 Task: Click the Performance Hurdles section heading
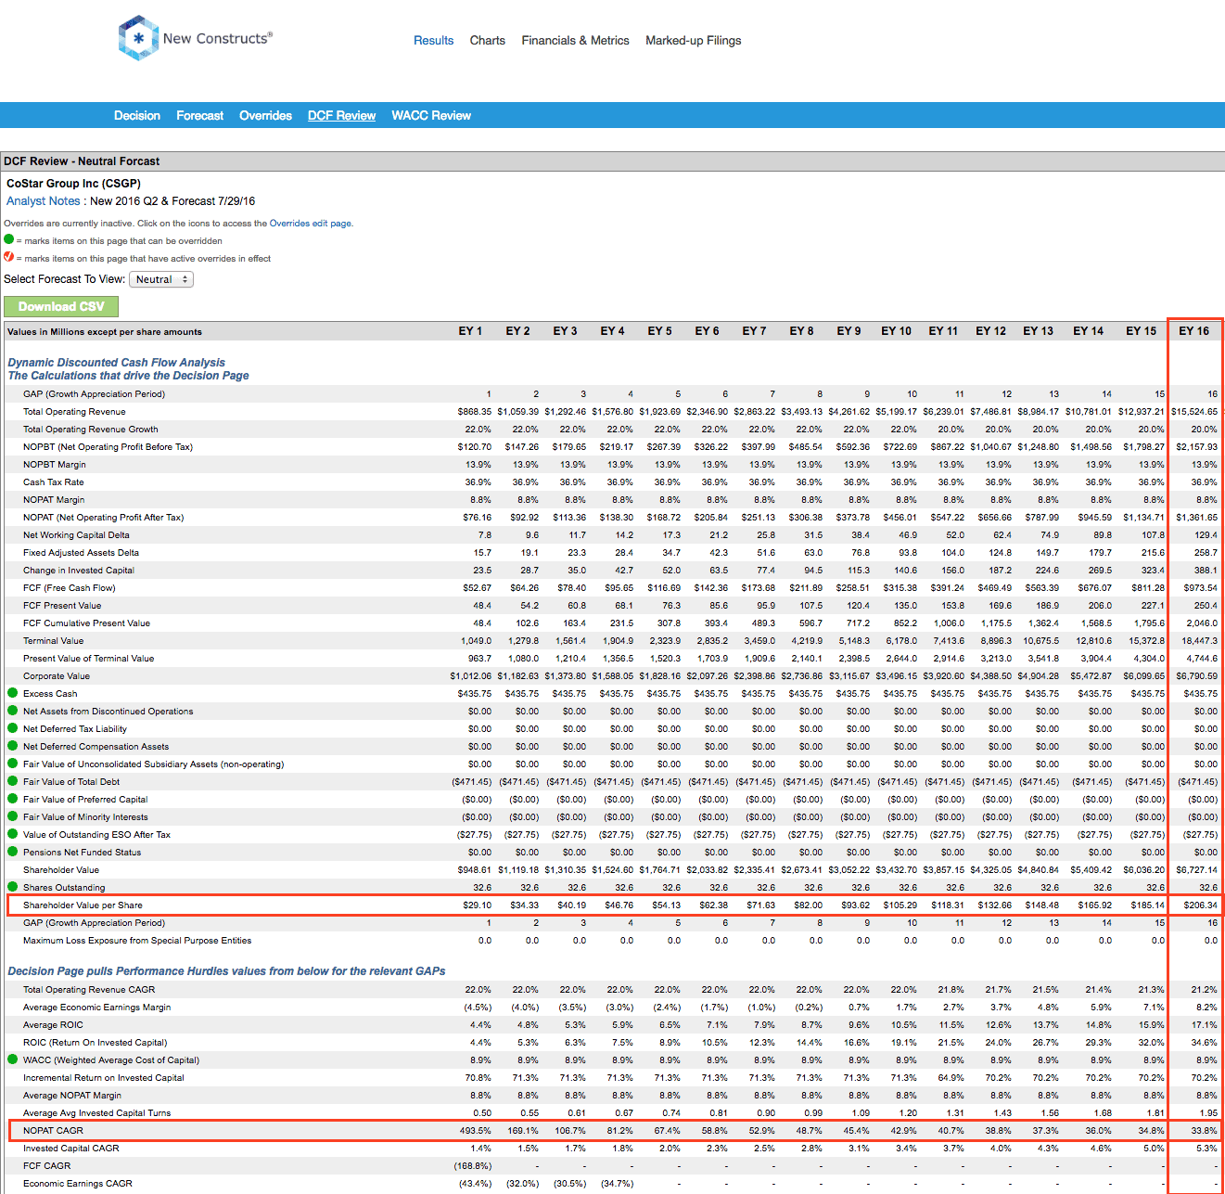point(226,971)
